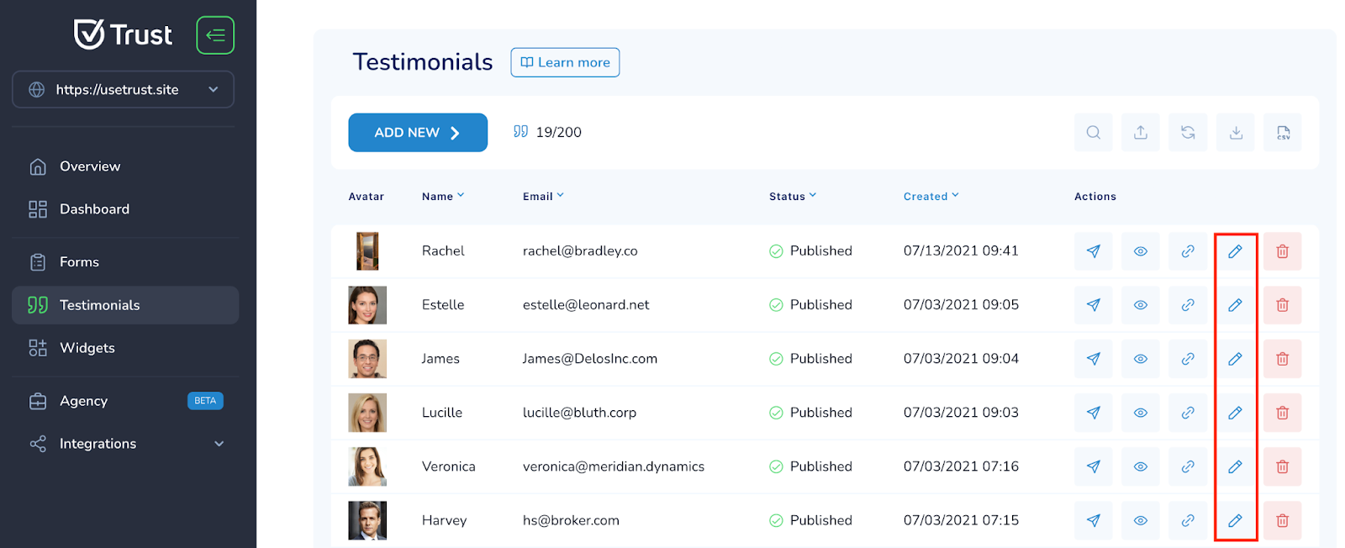Click the send icon in Veronica's row
This screenshot has height=548, width=1345.
[1093, 466]
